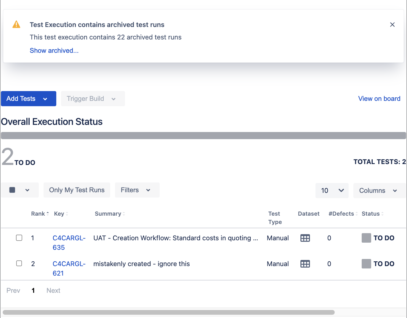The width and height of the screenshot is (407, 318).
Task: Click the warning triangle icon in the banner
Action: [16, 24]
